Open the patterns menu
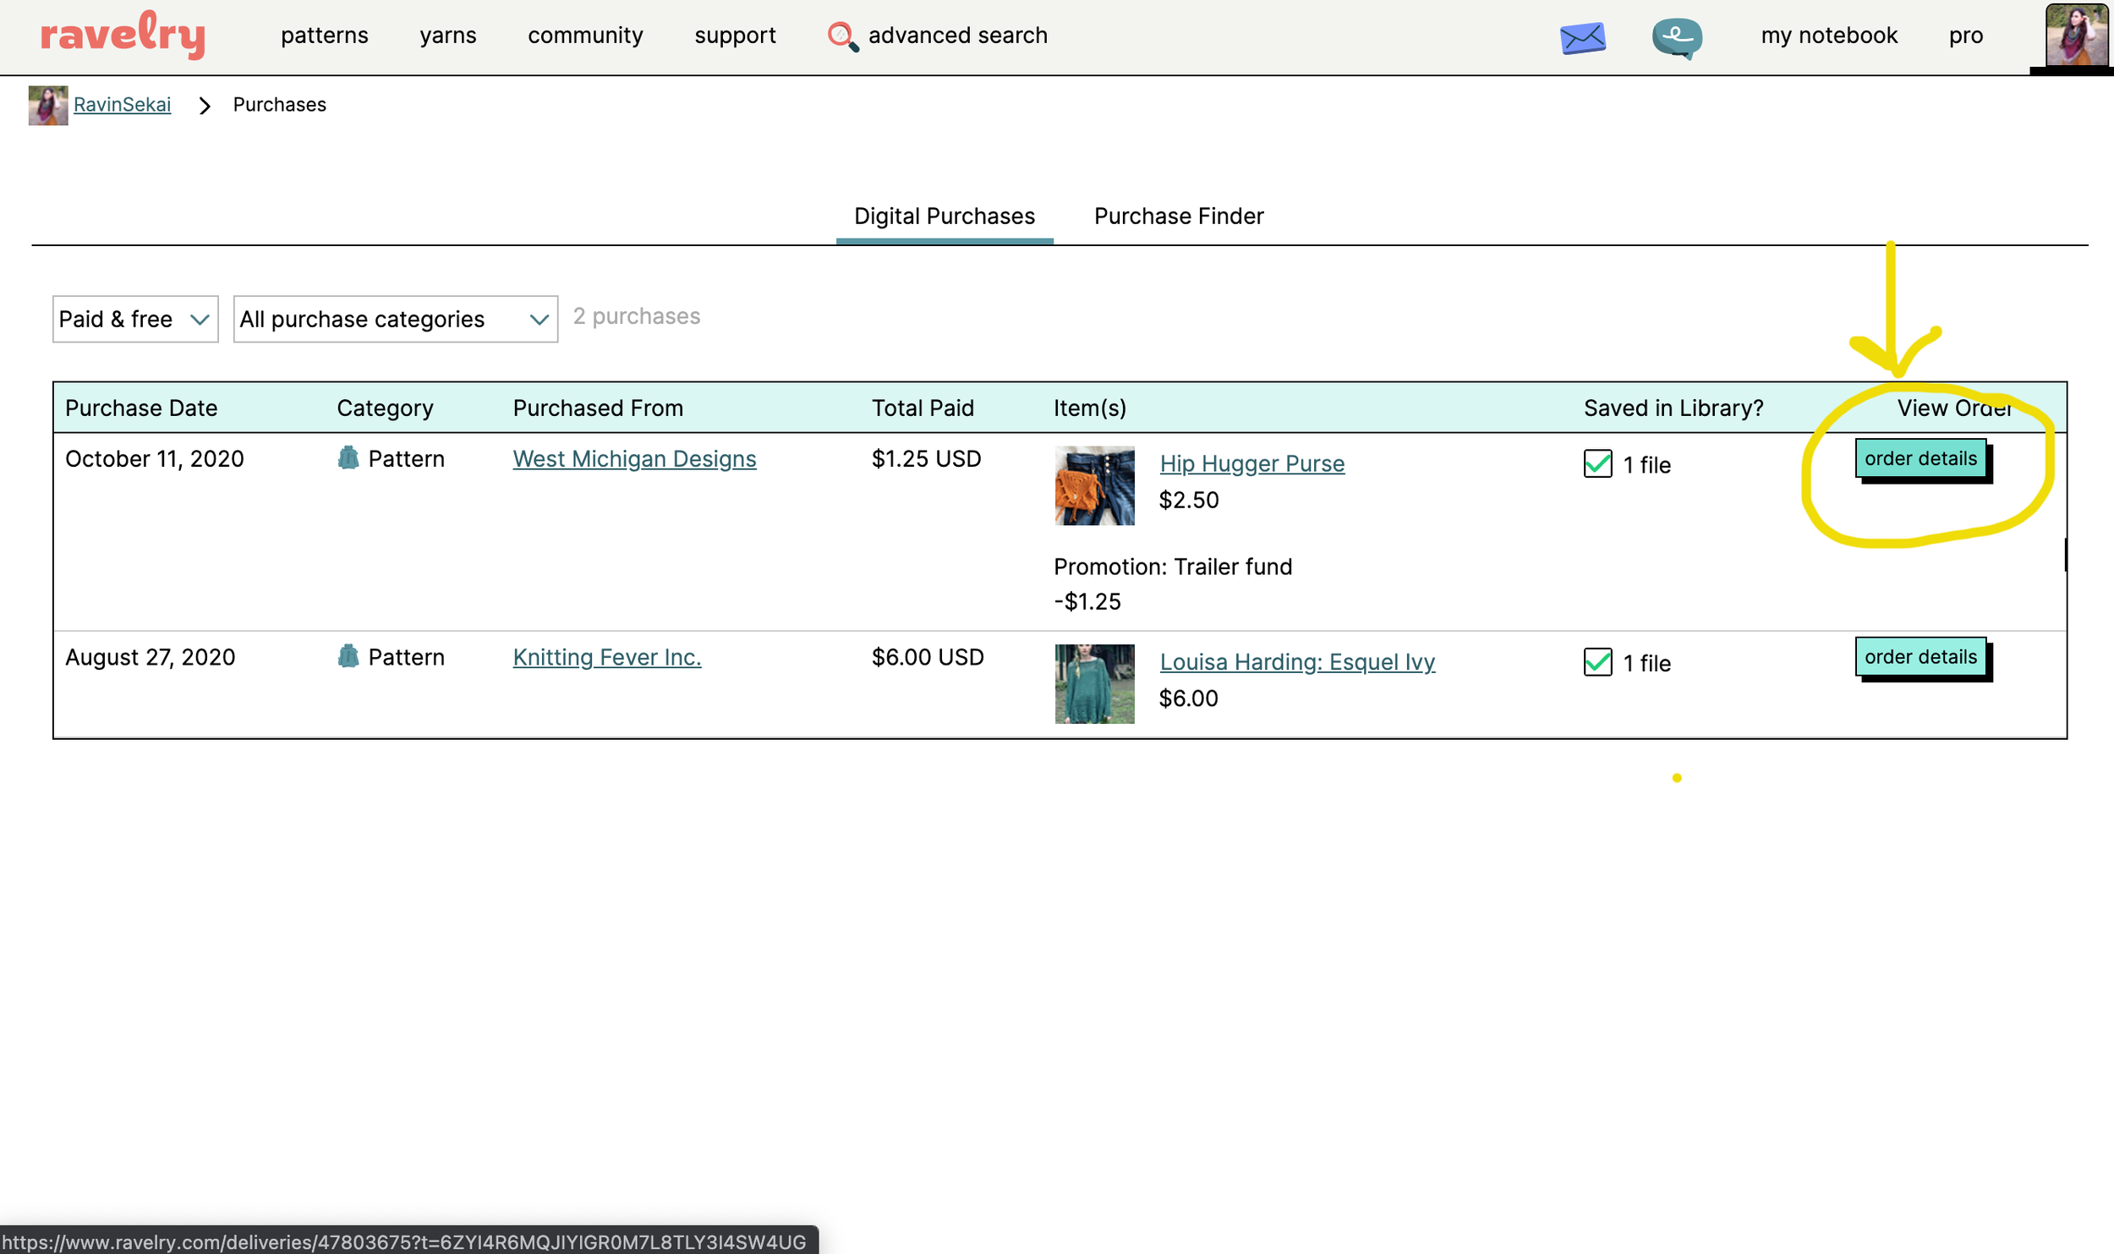Viewport: 2114px width, 1254px height. (x=325, y=36)
